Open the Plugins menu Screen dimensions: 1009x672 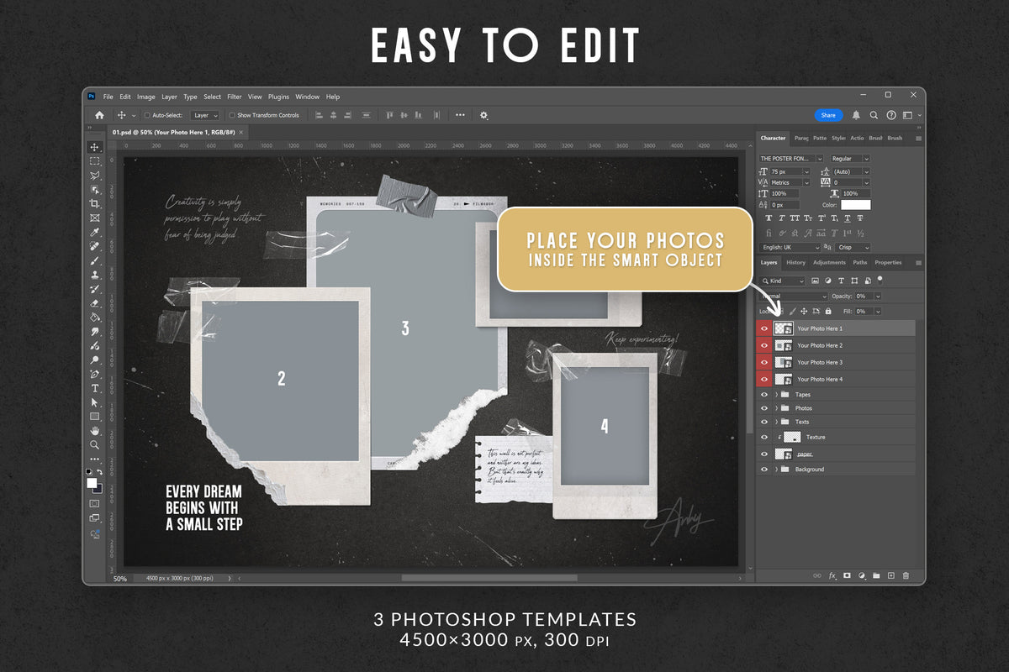[278, 97]
